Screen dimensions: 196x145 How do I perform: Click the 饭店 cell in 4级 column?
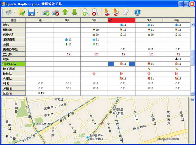coord(122,25)
